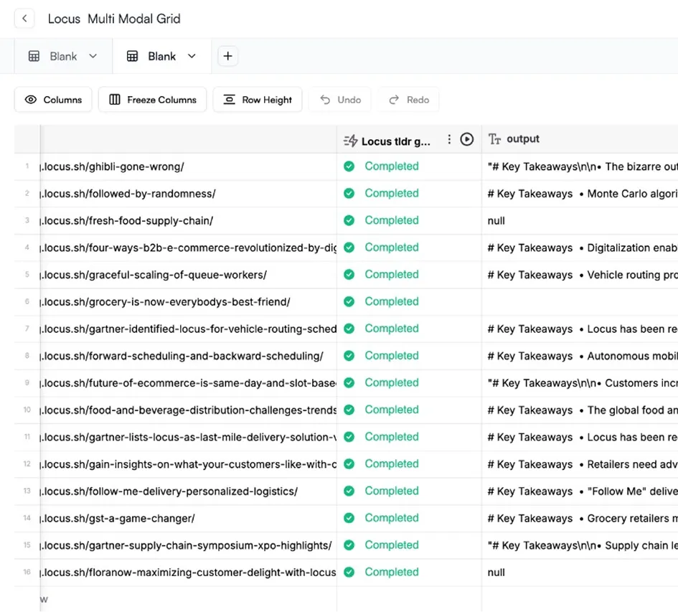Click Completed check icon for food-and-beverage row
The width and height of the screenshot is (678, 612).
click(x=349, y=410)
